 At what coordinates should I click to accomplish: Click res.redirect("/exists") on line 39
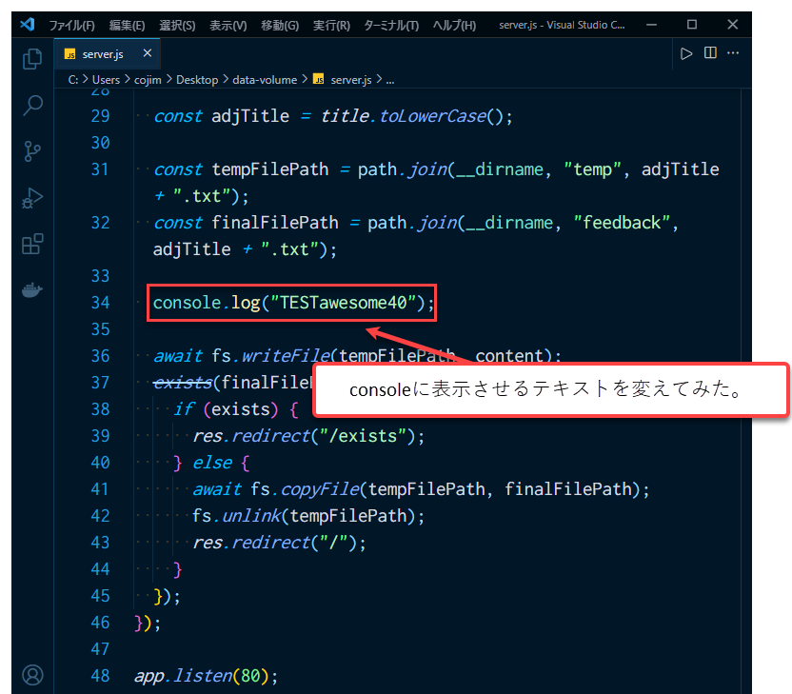[308, 436]
